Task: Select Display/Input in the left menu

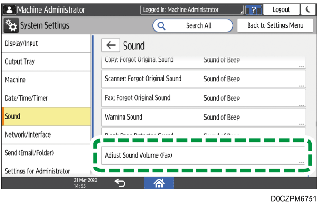Action: [x=45, y=43]
